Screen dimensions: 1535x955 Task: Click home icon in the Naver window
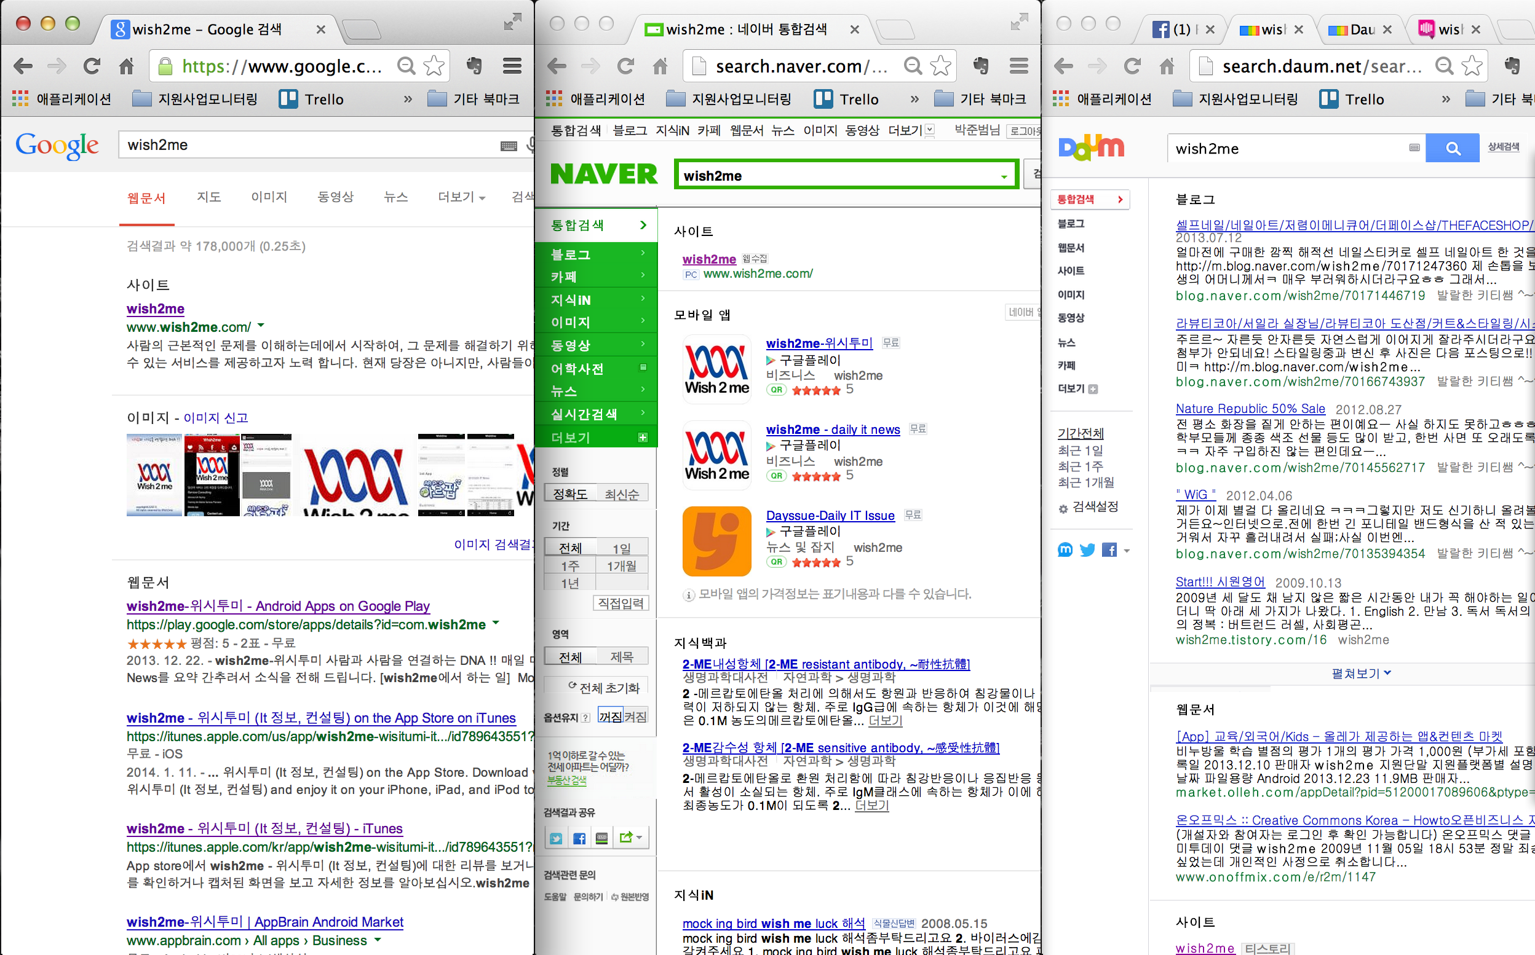pos(660,66)
